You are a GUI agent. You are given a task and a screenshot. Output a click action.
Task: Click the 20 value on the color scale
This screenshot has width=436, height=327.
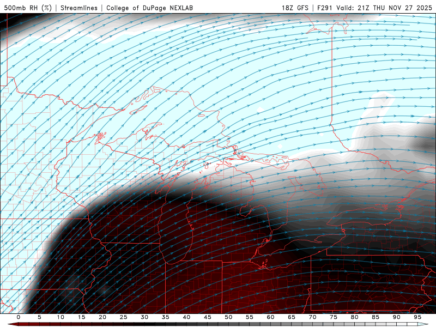click(102, 317)
